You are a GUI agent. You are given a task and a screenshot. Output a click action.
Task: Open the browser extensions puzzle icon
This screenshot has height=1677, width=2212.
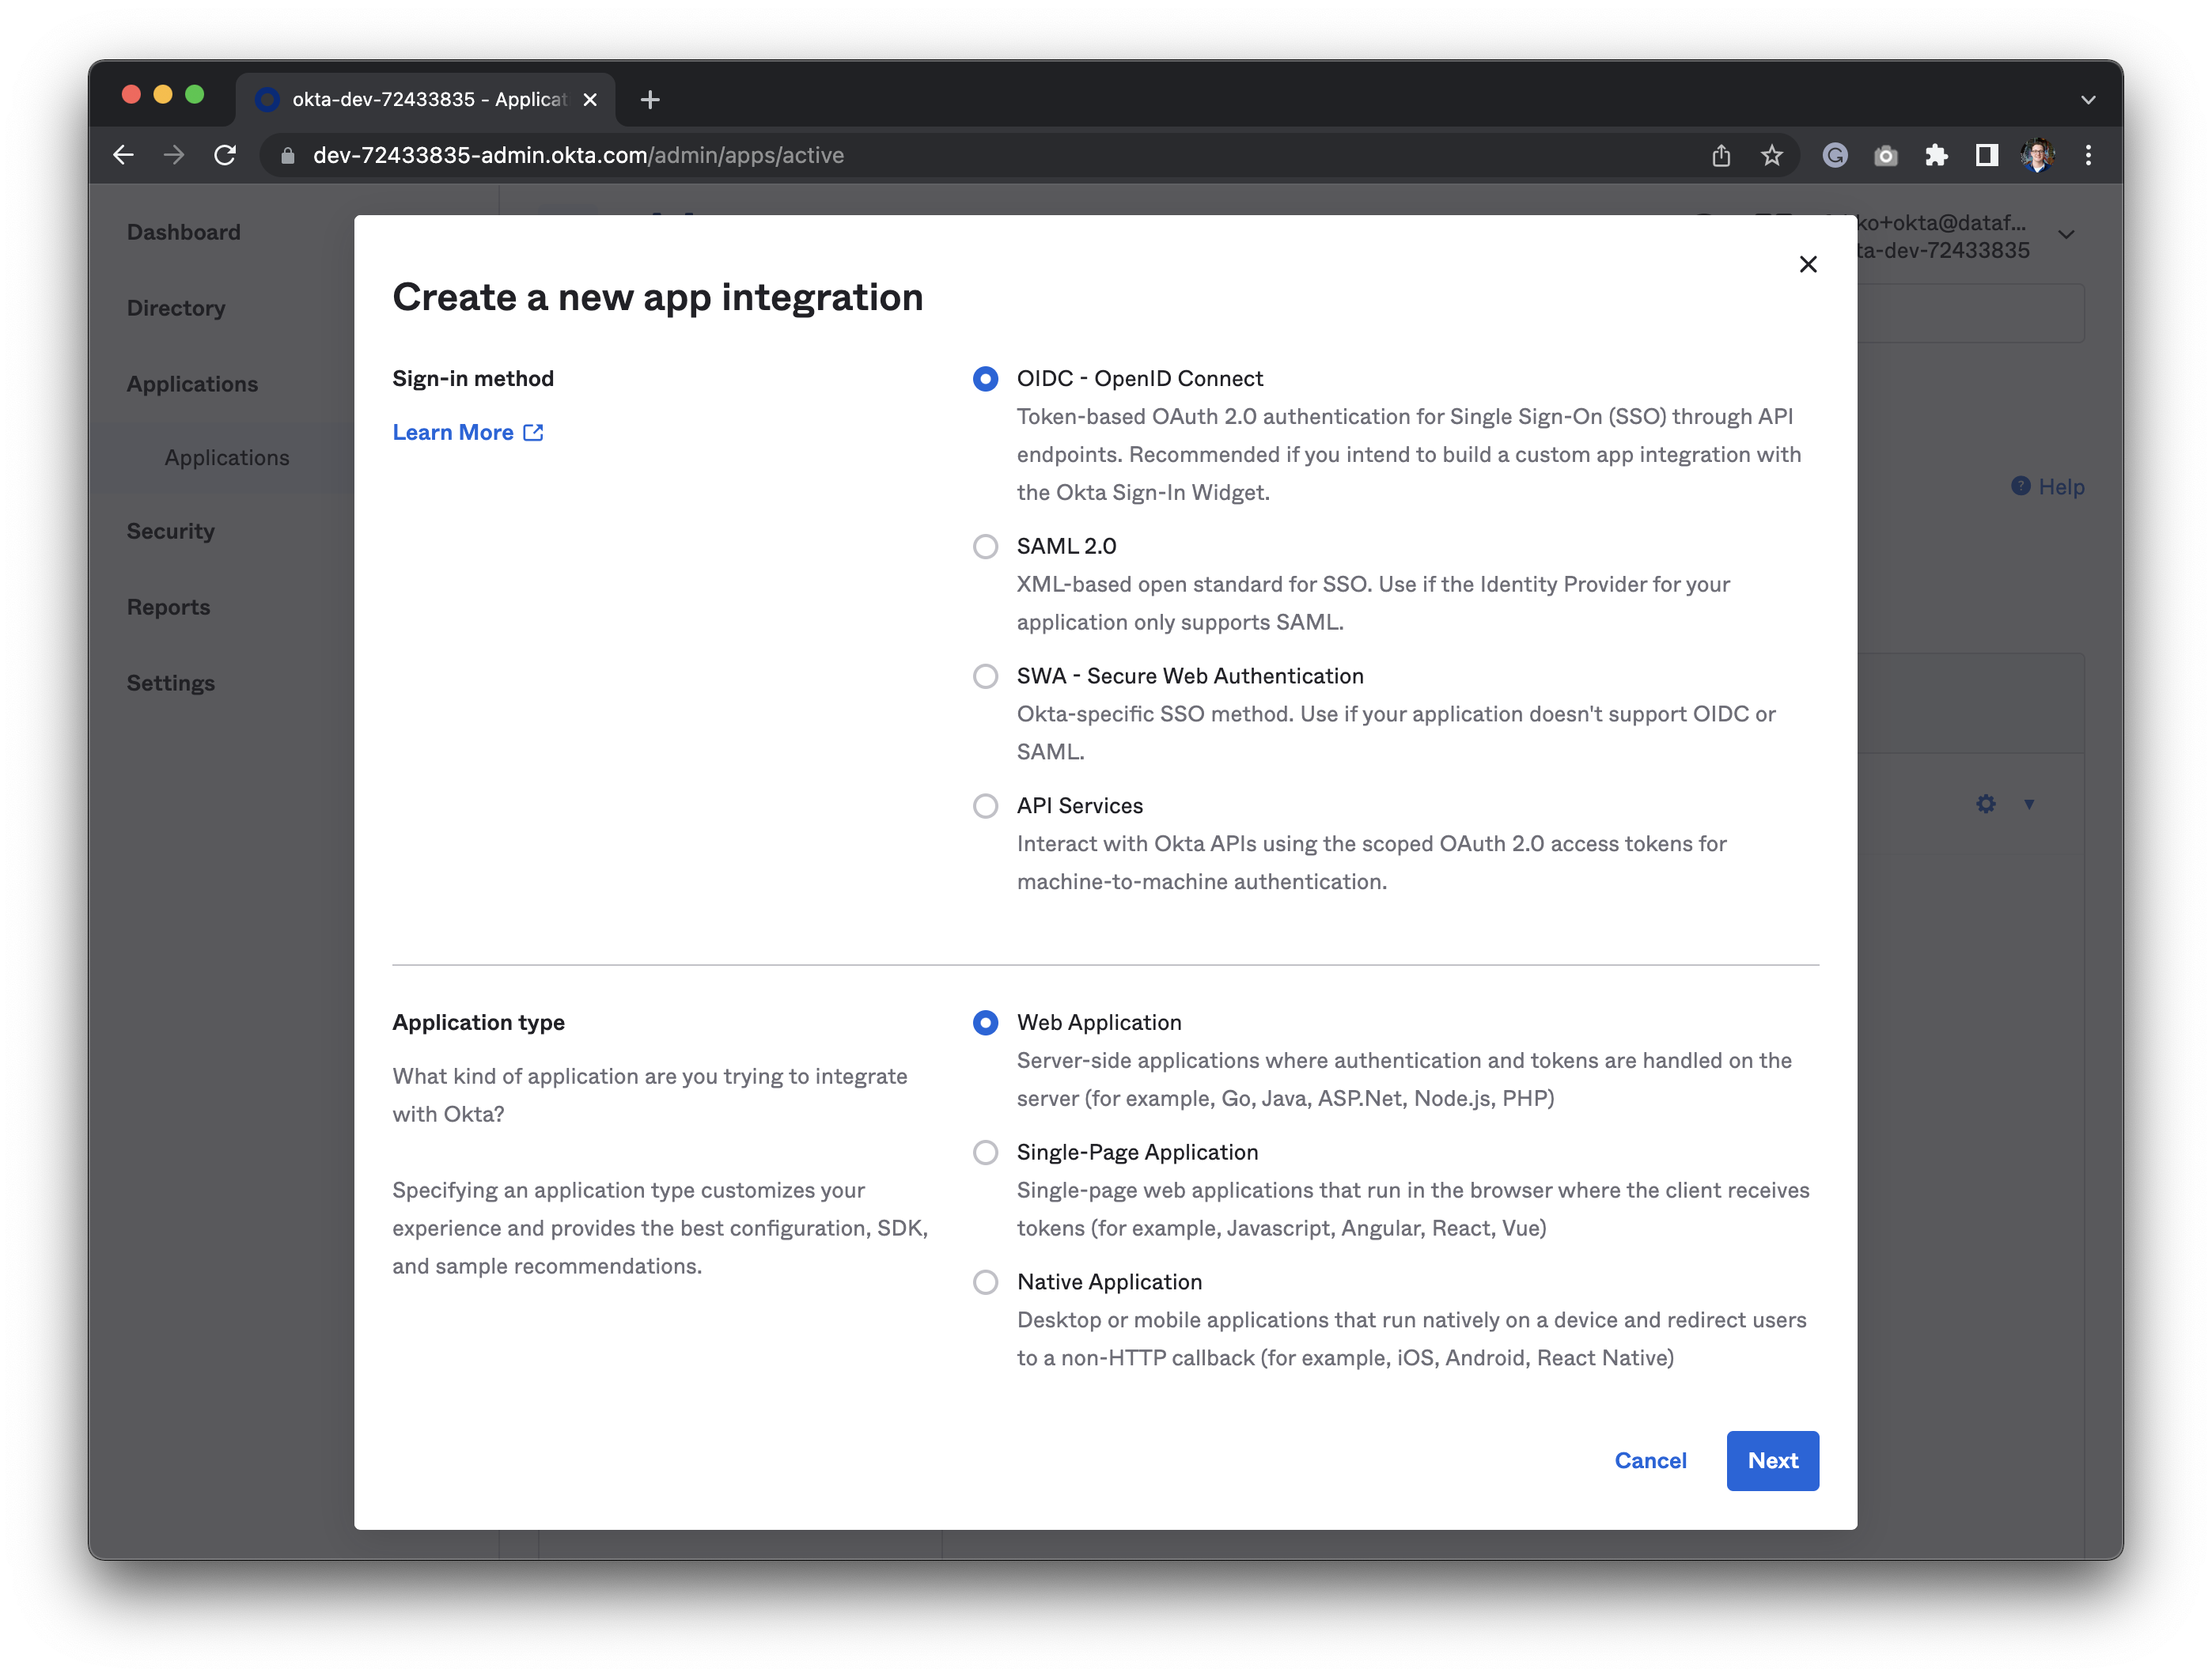click(1936, 155)
